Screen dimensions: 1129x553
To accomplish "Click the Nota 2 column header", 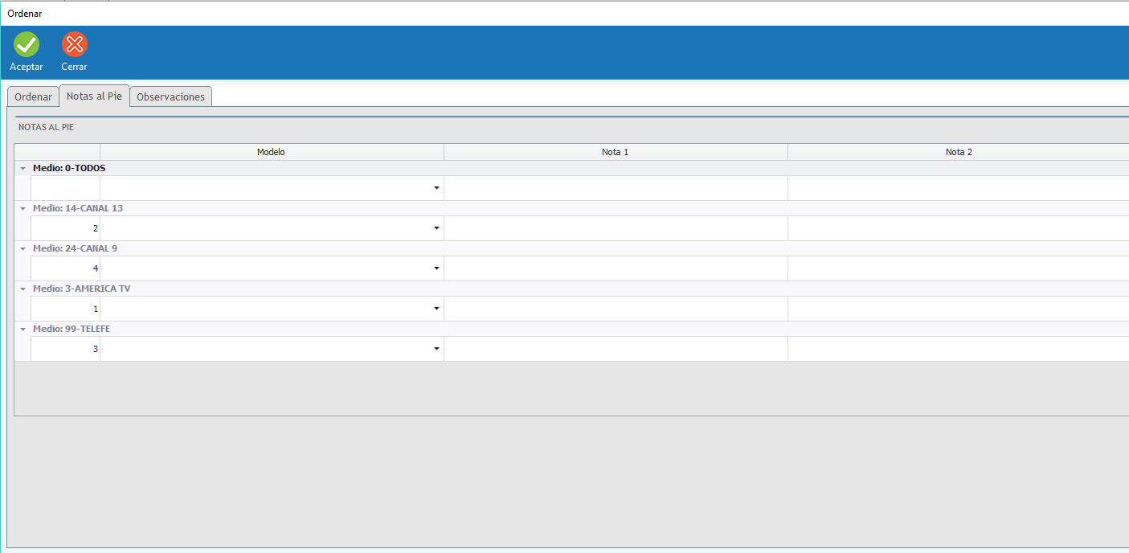I will 958,152.
